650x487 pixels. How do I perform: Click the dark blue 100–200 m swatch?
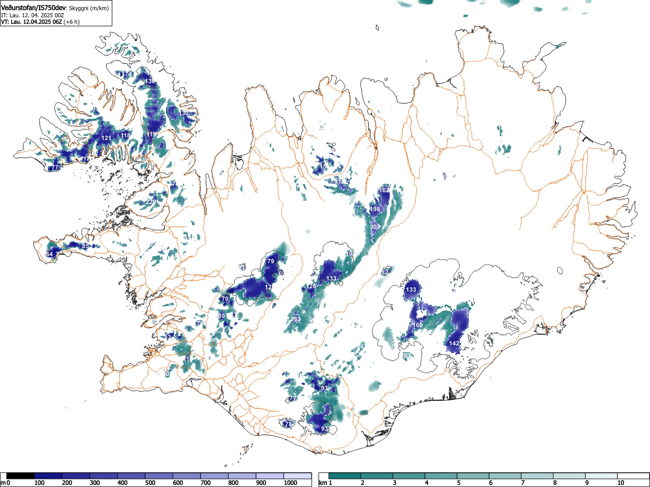(x=48, y=476)
